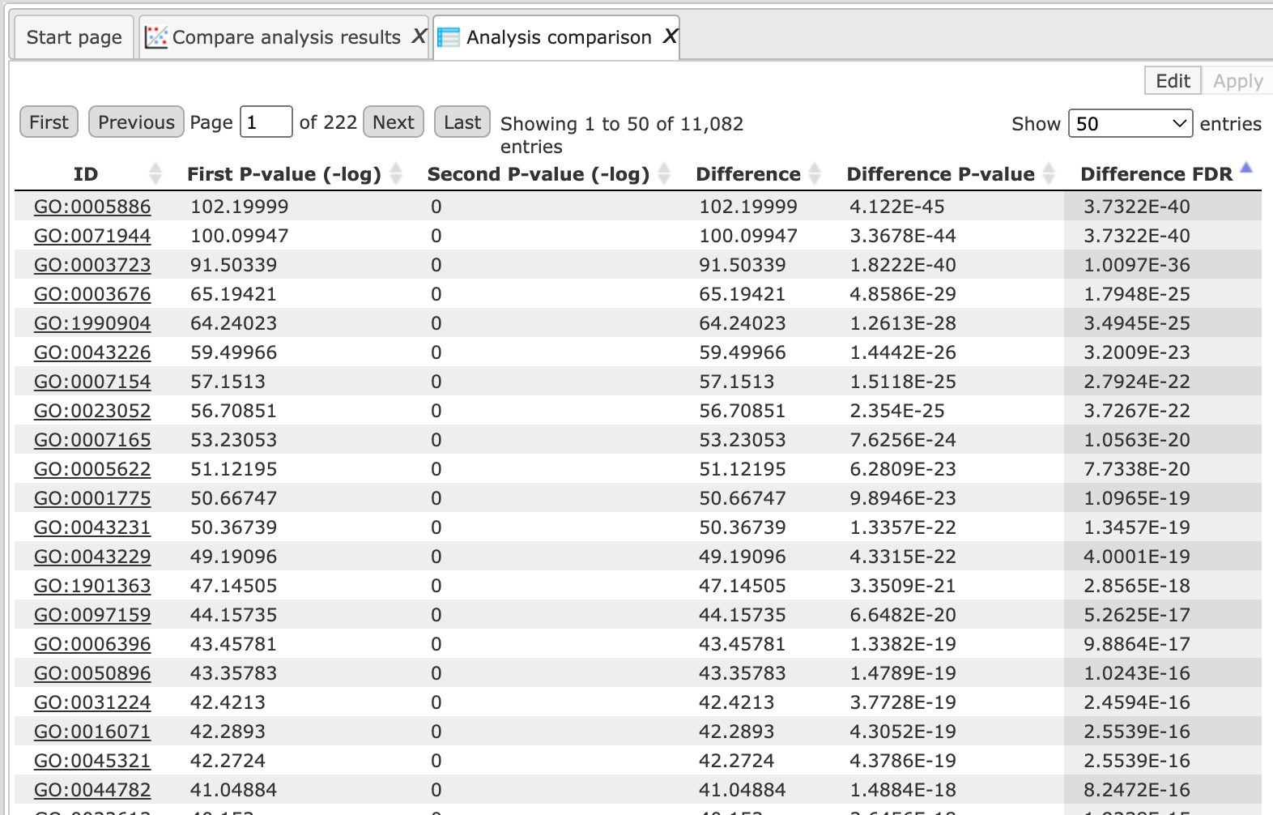Open GO:0043229 link
This screenshot has height=815, width=1273.
click(x=92, y=557)
